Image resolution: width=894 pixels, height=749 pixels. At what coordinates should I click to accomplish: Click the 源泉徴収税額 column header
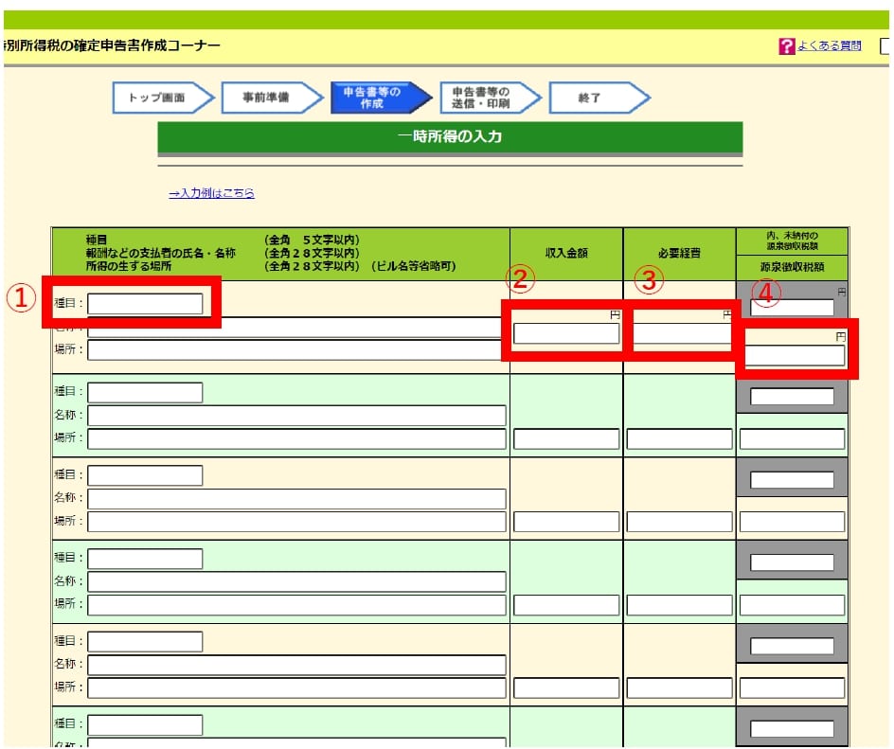click(x=792, y=267)
